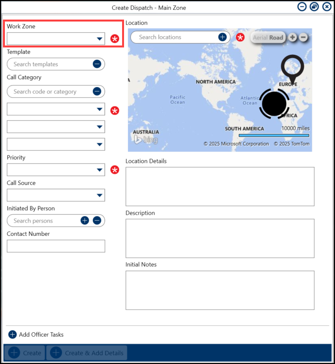
Task: Clear the Call Category search minus icon
Action: point(97,91)
